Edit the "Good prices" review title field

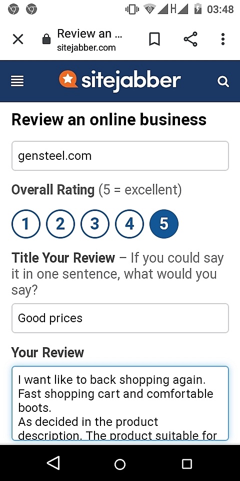point(120,318)
